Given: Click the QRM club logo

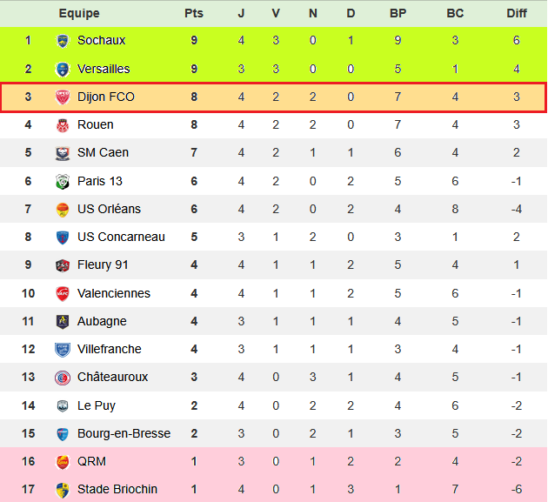Looking at the screenshot, I should click(x=63, y=461).
